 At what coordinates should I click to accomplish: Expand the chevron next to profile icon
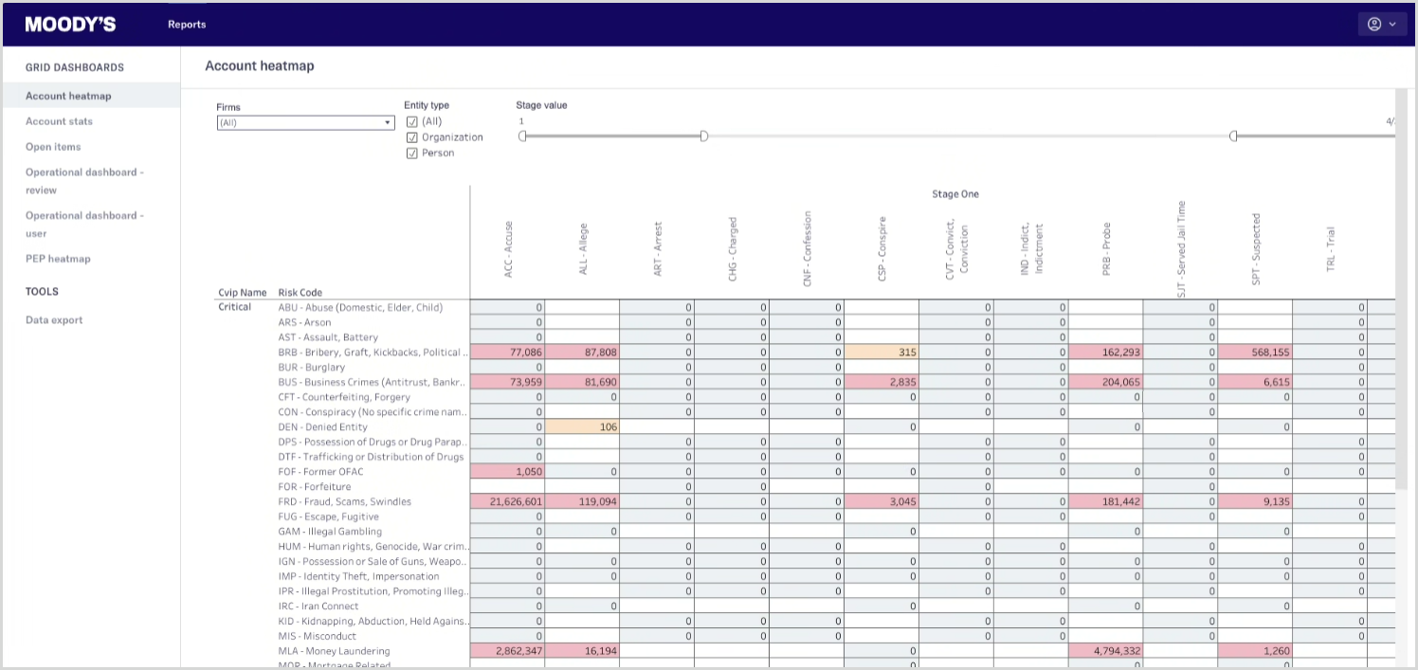[1392, 25]
